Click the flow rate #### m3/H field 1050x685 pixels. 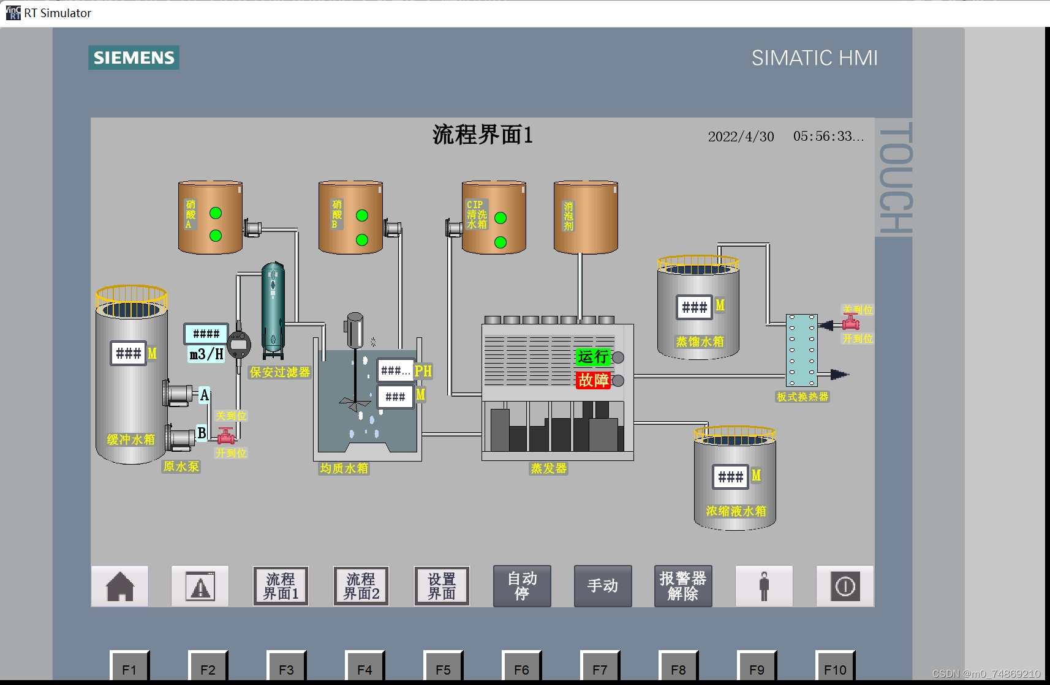(x=206, y=334)
